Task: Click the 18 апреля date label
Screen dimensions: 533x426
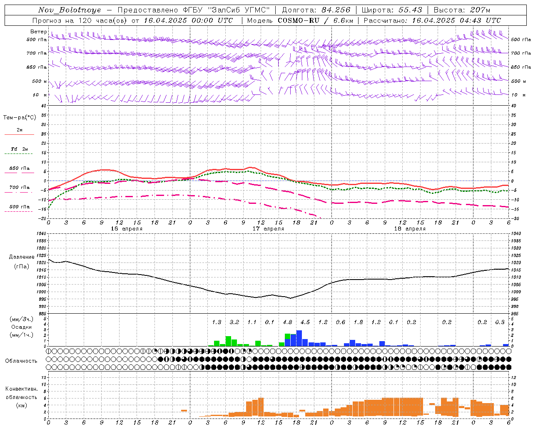Action: [x=410, y=229]
